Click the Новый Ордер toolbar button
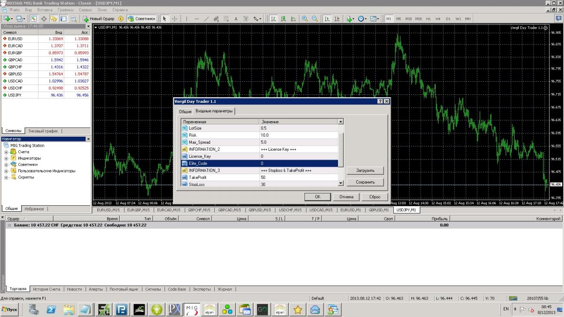564x317 pixels. (99, 19)
